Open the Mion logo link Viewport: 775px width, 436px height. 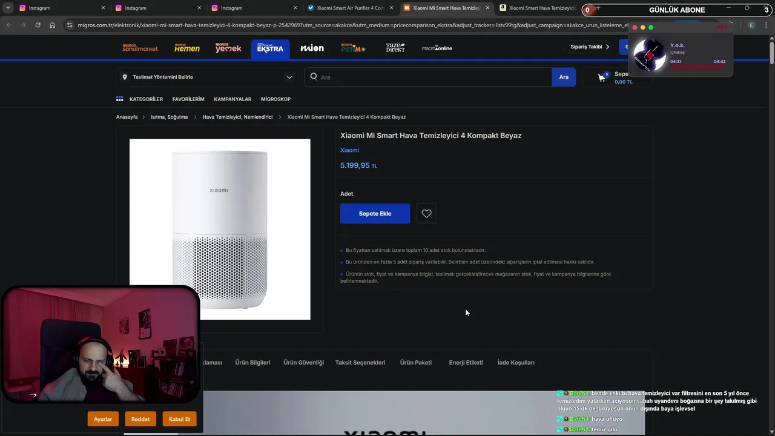pos(312,48)
